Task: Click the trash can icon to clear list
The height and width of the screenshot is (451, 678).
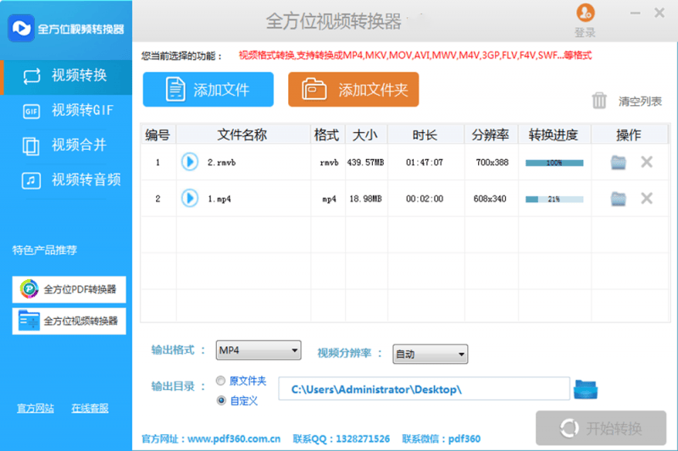Action: (599, 101)
